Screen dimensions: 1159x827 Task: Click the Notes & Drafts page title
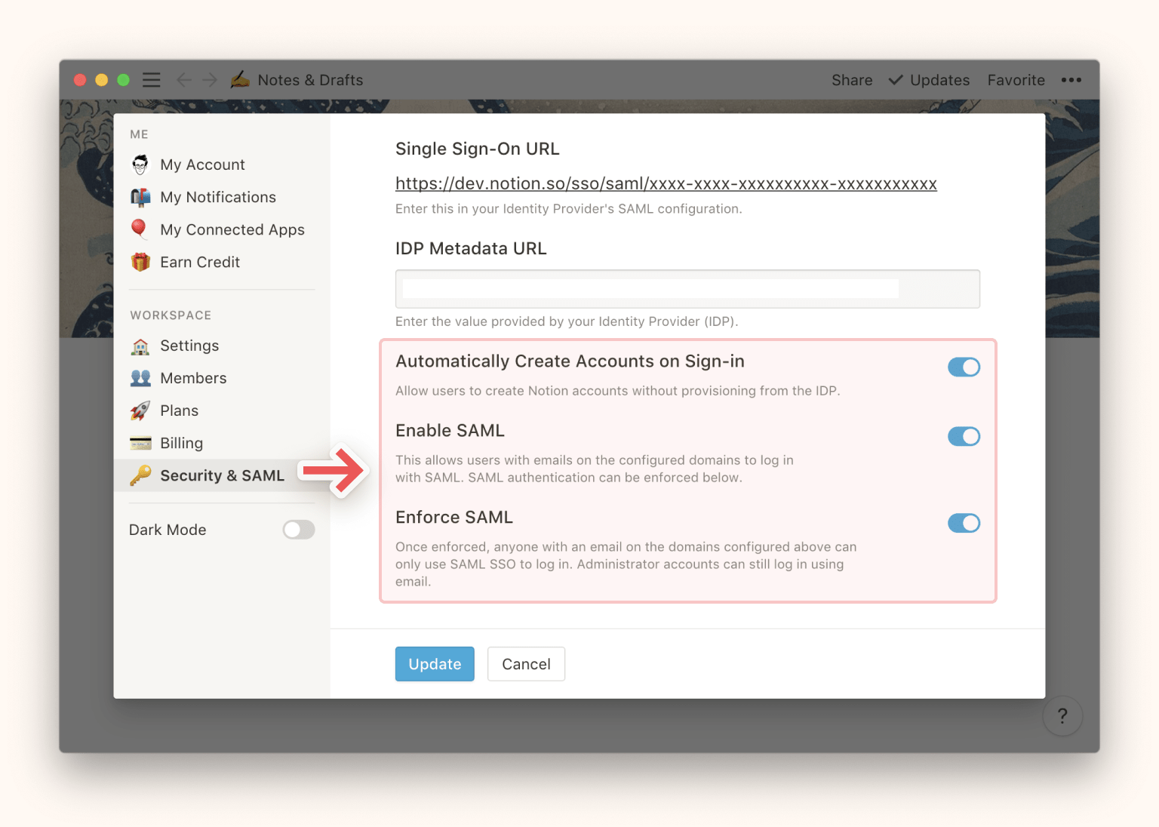tap(310, 80)
